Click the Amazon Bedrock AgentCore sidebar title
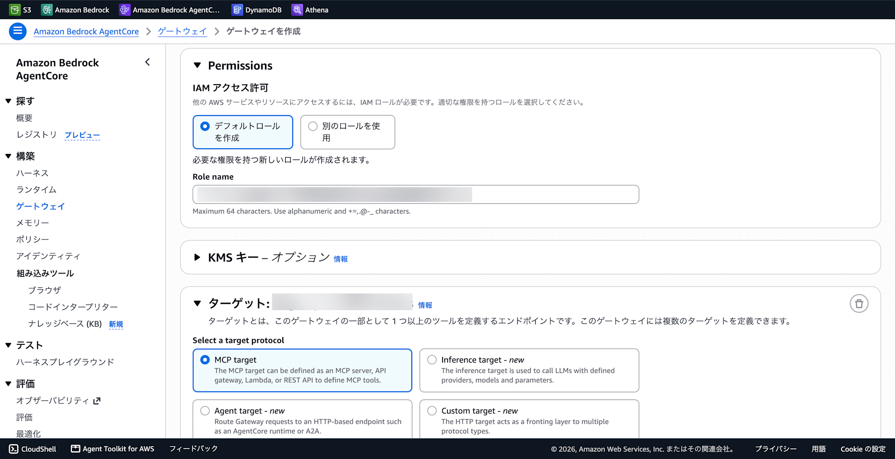Screen dimensions: 895x459 tap(57, 69)
